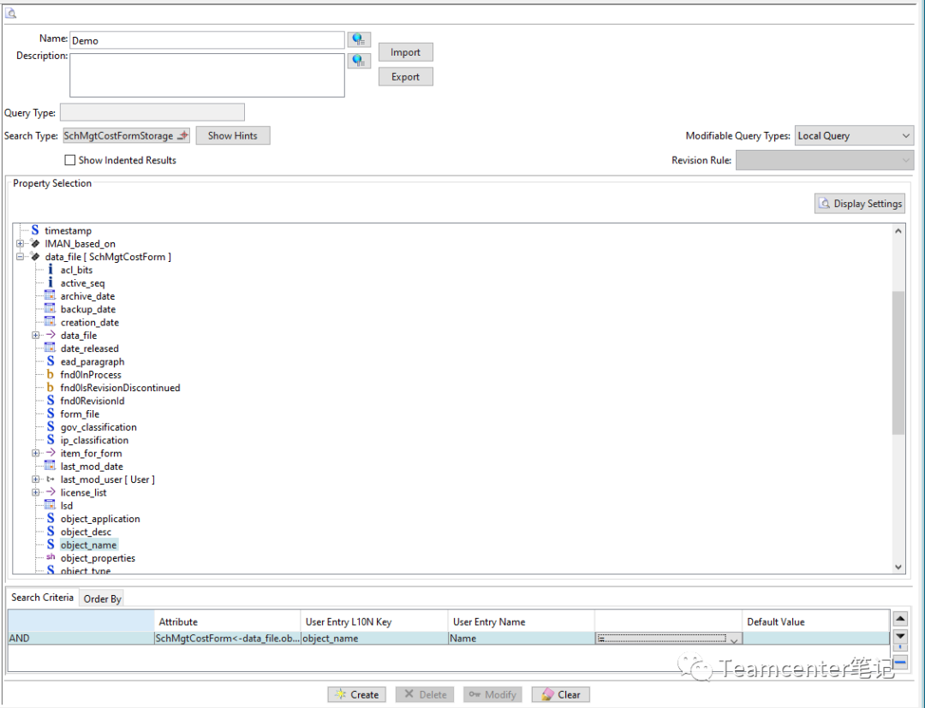Open the Modifiable Query Types dropdown
The image size is (925, 708).
pos(854,136)
